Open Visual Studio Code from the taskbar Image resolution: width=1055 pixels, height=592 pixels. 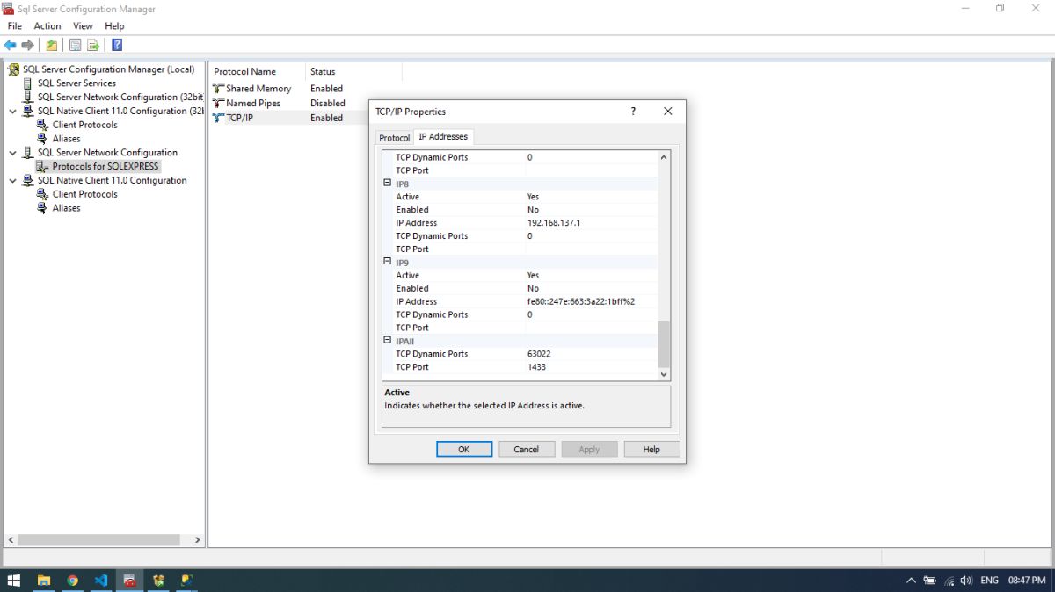tap(101, 581)
